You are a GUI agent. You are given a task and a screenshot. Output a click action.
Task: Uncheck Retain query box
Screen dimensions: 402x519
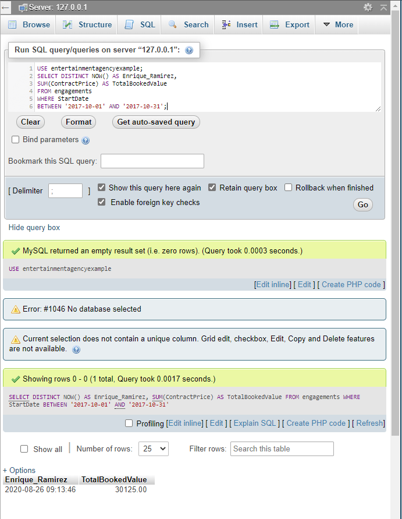[212, 188]
